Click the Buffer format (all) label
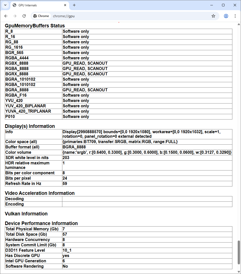The width and height of the screenshot is (241, 274). pos(22,147)
